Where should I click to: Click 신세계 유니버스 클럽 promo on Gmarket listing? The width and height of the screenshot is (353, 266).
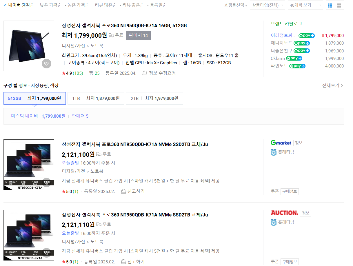coord(141,181)
